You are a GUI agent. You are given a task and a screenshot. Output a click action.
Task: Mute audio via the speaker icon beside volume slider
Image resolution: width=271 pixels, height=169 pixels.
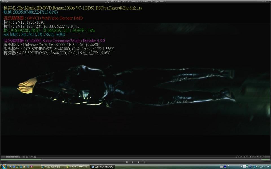(x=260, y=159)
